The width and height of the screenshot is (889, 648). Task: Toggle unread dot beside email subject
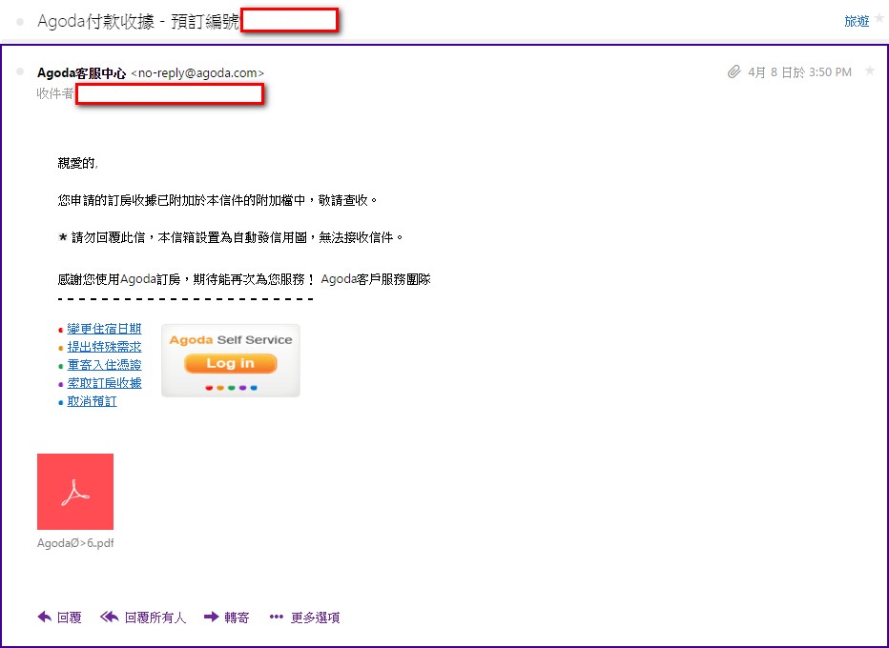tap(20, 22)
